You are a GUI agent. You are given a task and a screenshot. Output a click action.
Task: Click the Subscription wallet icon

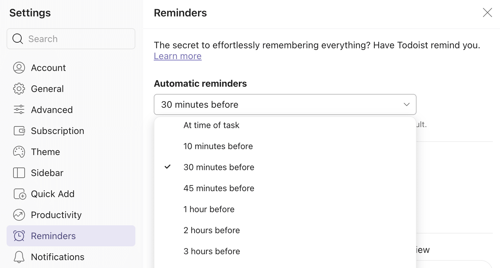point(19,131)
